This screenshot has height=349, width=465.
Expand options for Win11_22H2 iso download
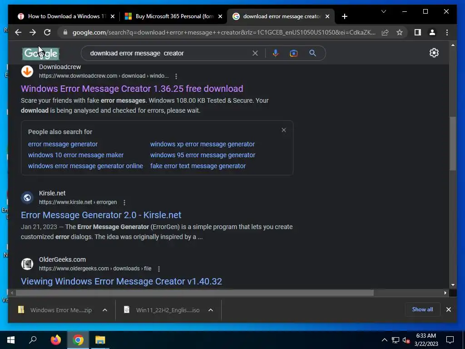click(211, 310)
